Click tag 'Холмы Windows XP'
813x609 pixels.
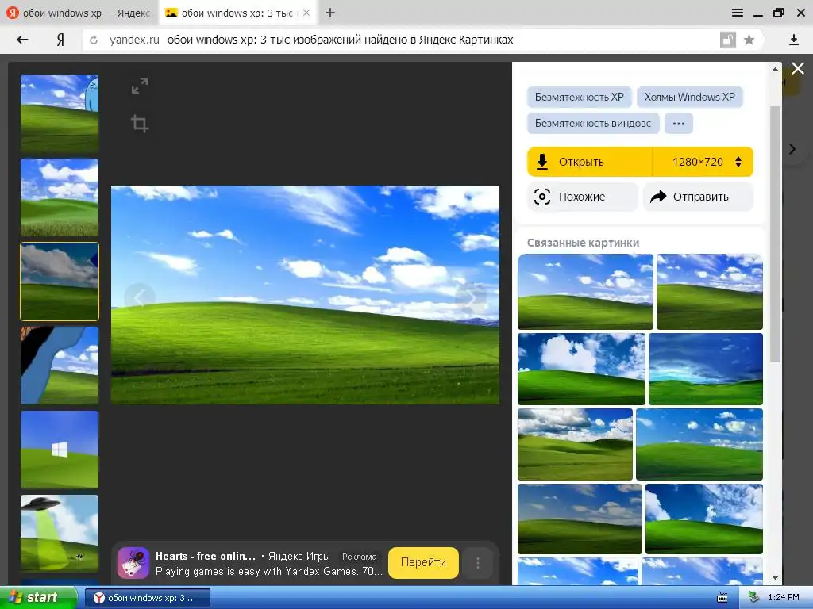click(690, 97)
